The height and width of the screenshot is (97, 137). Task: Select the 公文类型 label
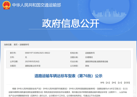(x=74, y=66)
